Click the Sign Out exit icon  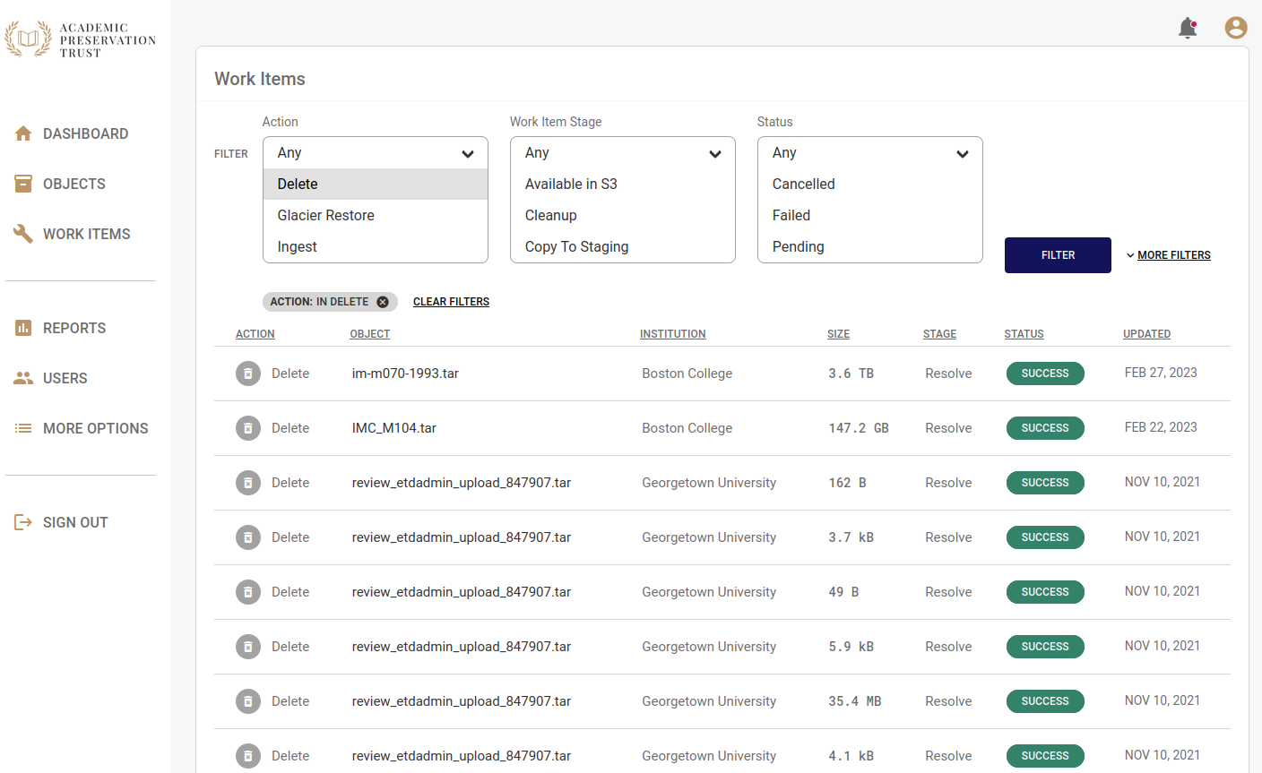23,522
